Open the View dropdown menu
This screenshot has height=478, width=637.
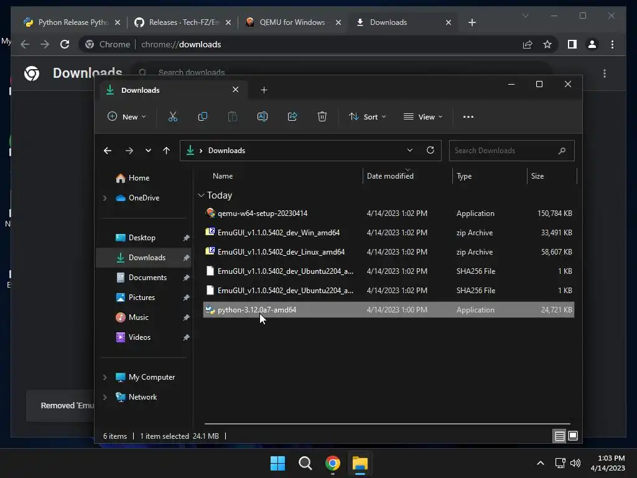[423, 116]
